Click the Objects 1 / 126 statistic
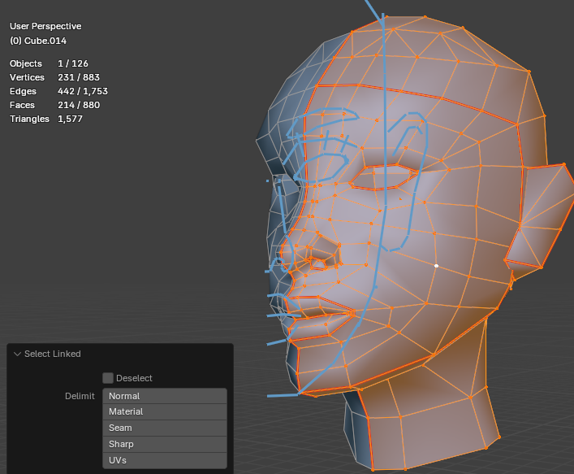Screen dimensions: 574x474 pos(49,63)
